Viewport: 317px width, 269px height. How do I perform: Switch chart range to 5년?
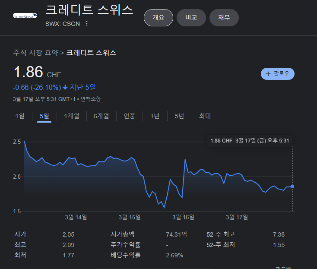(x=180, y=116)
